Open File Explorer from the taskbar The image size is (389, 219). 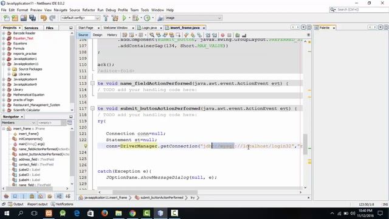point(119,213)
